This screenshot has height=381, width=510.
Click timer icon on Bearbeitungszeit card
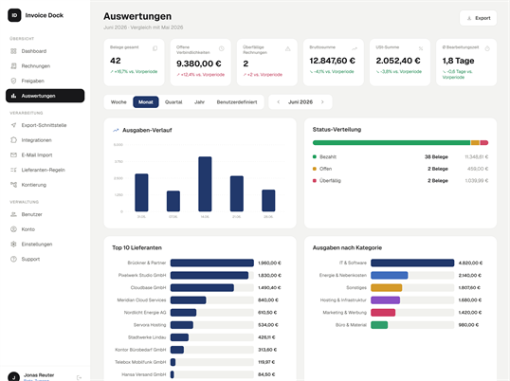point(487,48)
